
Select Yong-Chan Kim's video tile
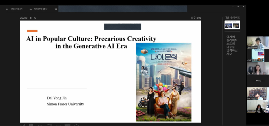coord(258,106)
